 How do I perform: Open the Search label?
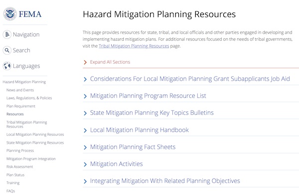(21, 50)
